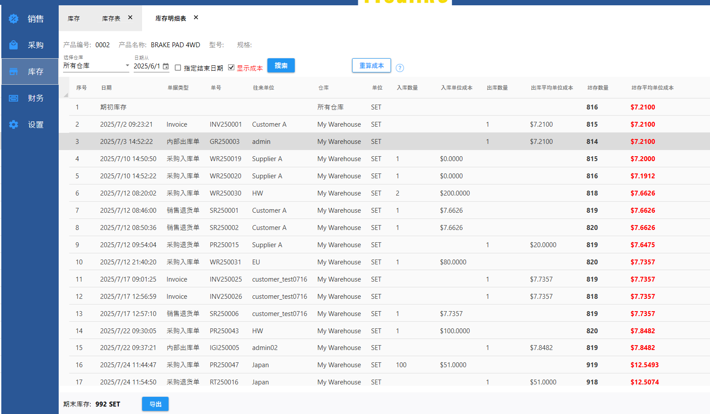Click the table corner expander triangle

[x=66, y=95]
